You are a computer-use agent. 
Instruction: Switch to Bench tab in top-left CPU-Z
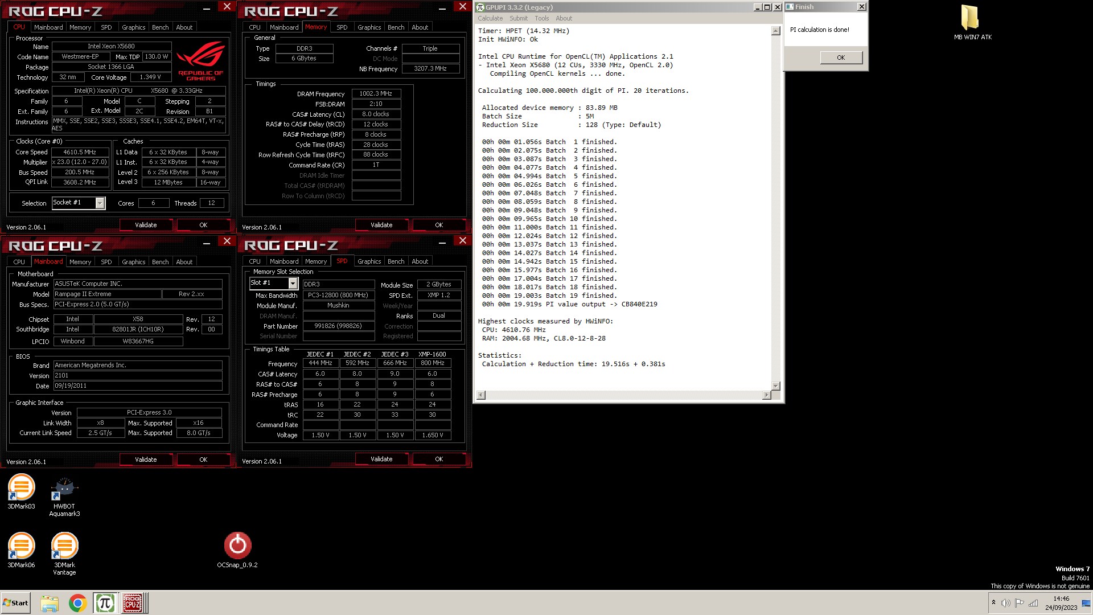[161, 27]
